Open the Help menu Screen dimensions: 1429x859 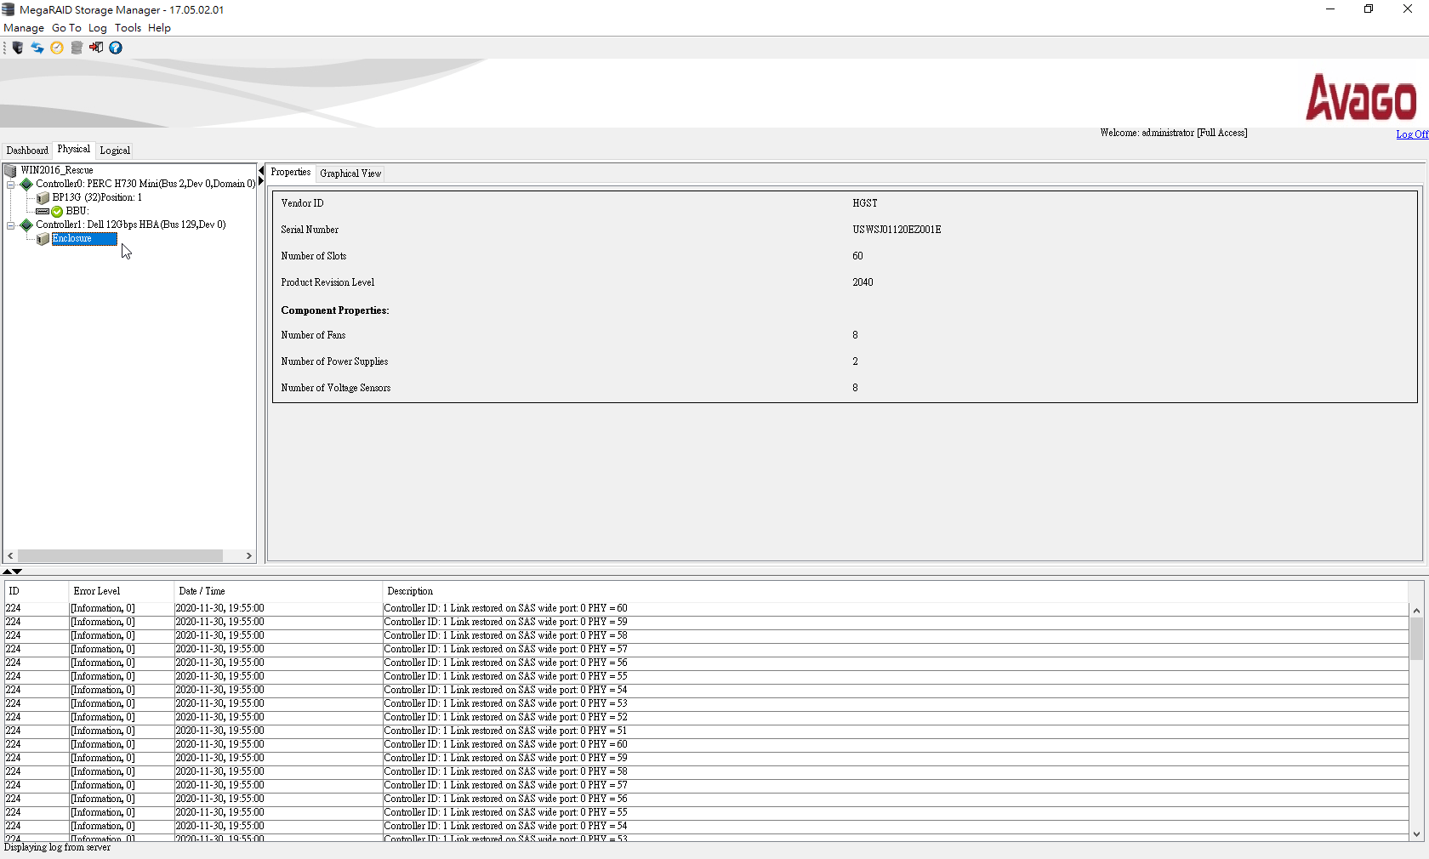point(159,27)
